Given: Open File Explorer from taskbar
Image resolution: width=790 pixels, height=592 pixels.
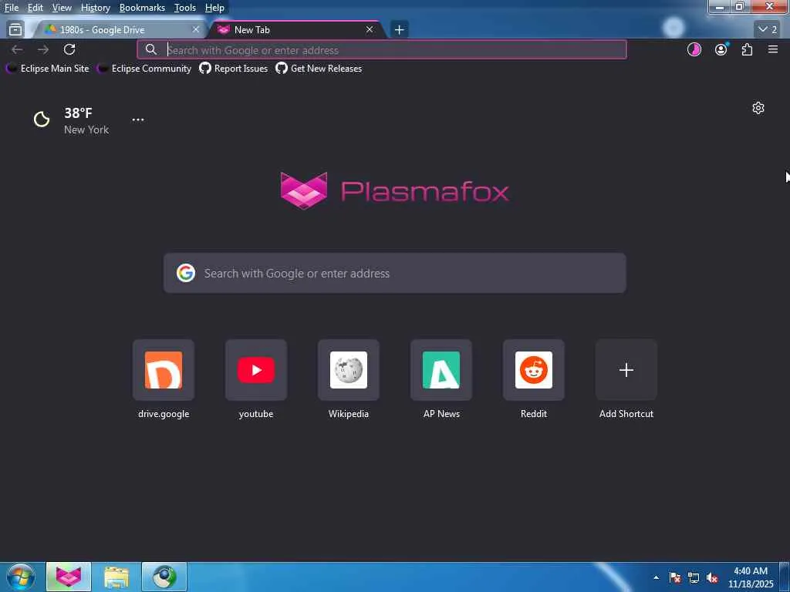Looking at the screenshot, I should click(116, 577).
